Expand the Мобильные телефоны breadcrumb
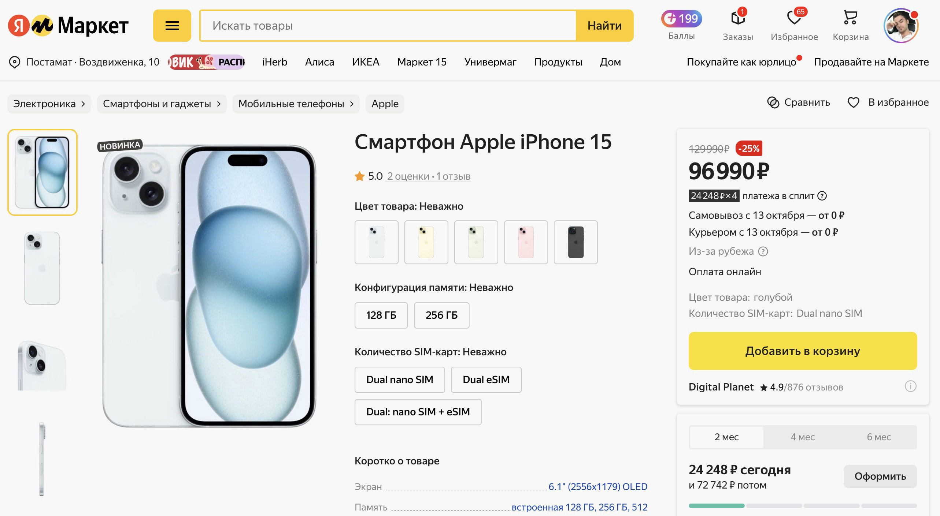This screenshot has width=940, height=516. click(x=352, y=104)
